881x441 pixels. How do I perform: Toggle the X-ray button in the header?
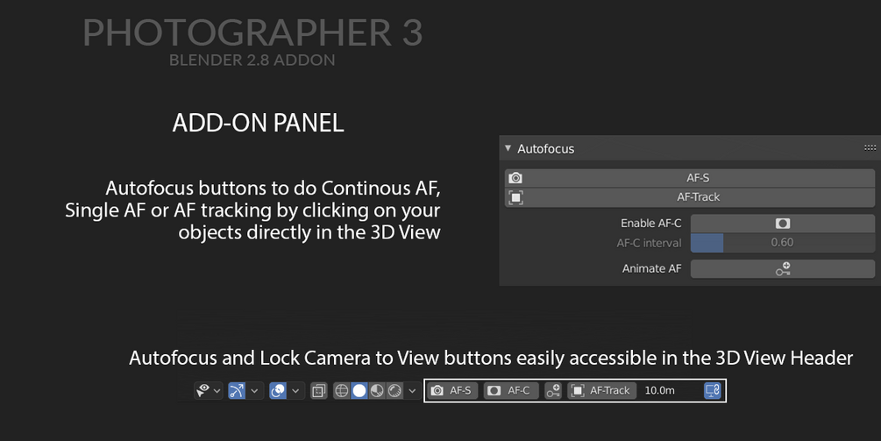[319, 390]
